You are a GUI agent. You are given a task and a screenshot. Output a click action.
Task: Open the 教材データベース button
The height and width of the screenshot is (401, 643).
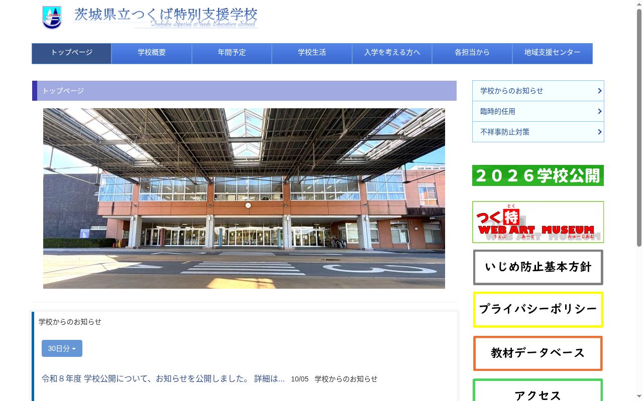(x=538, y=353)
